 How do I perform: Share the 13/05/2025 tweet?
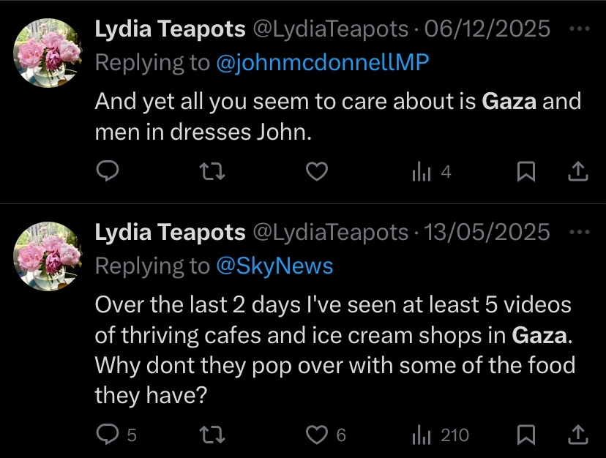pyautogui.click(x=577, y=435)
